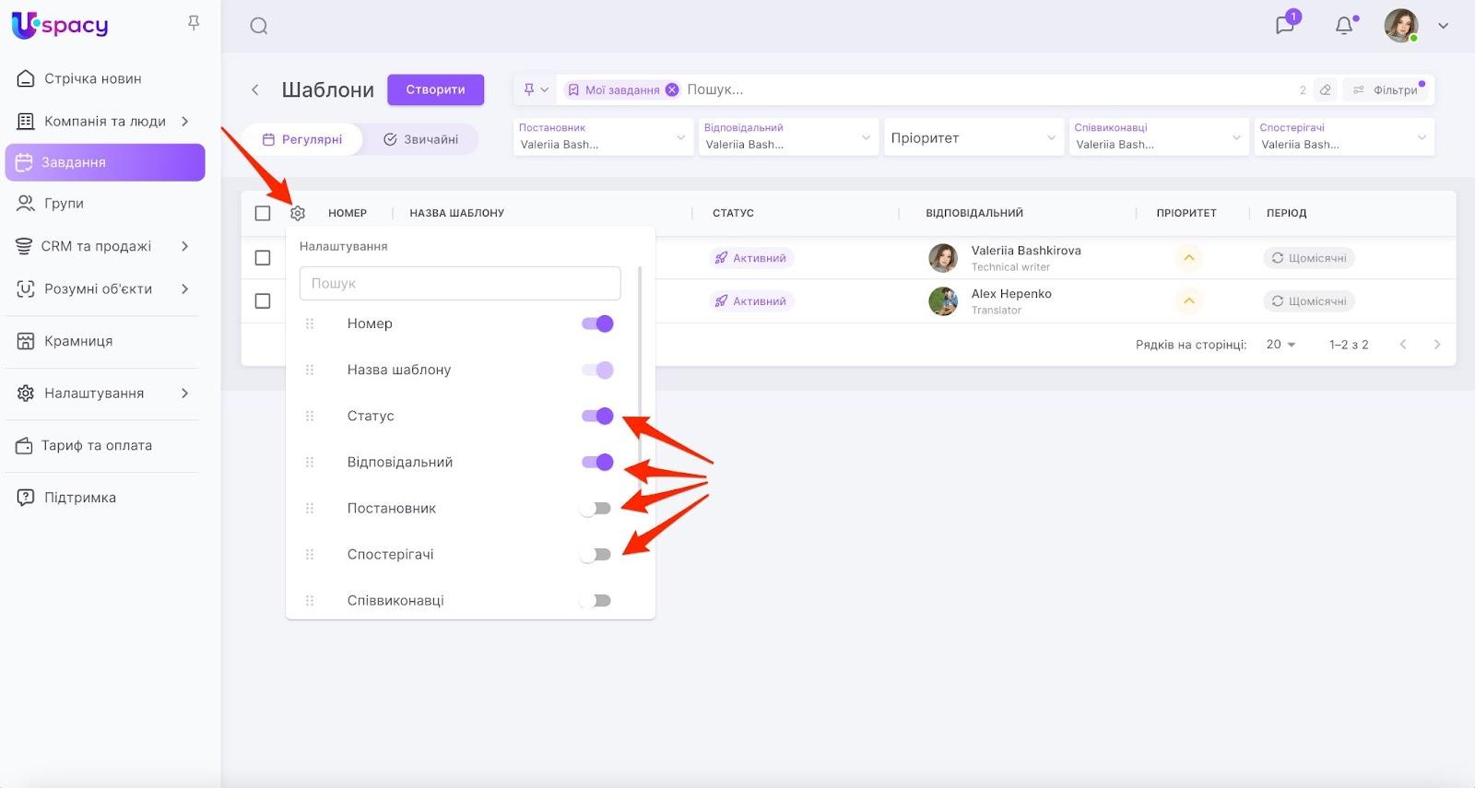Clear filters with the eraser icon
The height and width of the screenshot is (788, 1475).
pyautogui.click(x=1325, y=89)
